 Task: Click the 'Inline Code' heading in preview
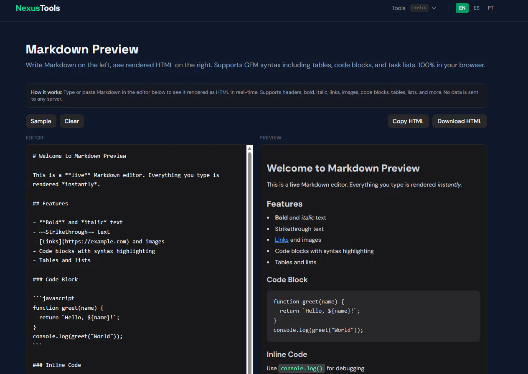click(287, 354)
